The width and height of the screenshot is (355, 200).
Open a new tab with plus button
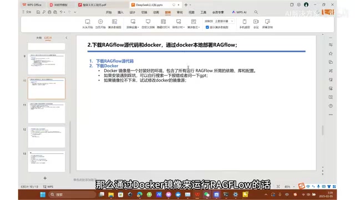186,5
